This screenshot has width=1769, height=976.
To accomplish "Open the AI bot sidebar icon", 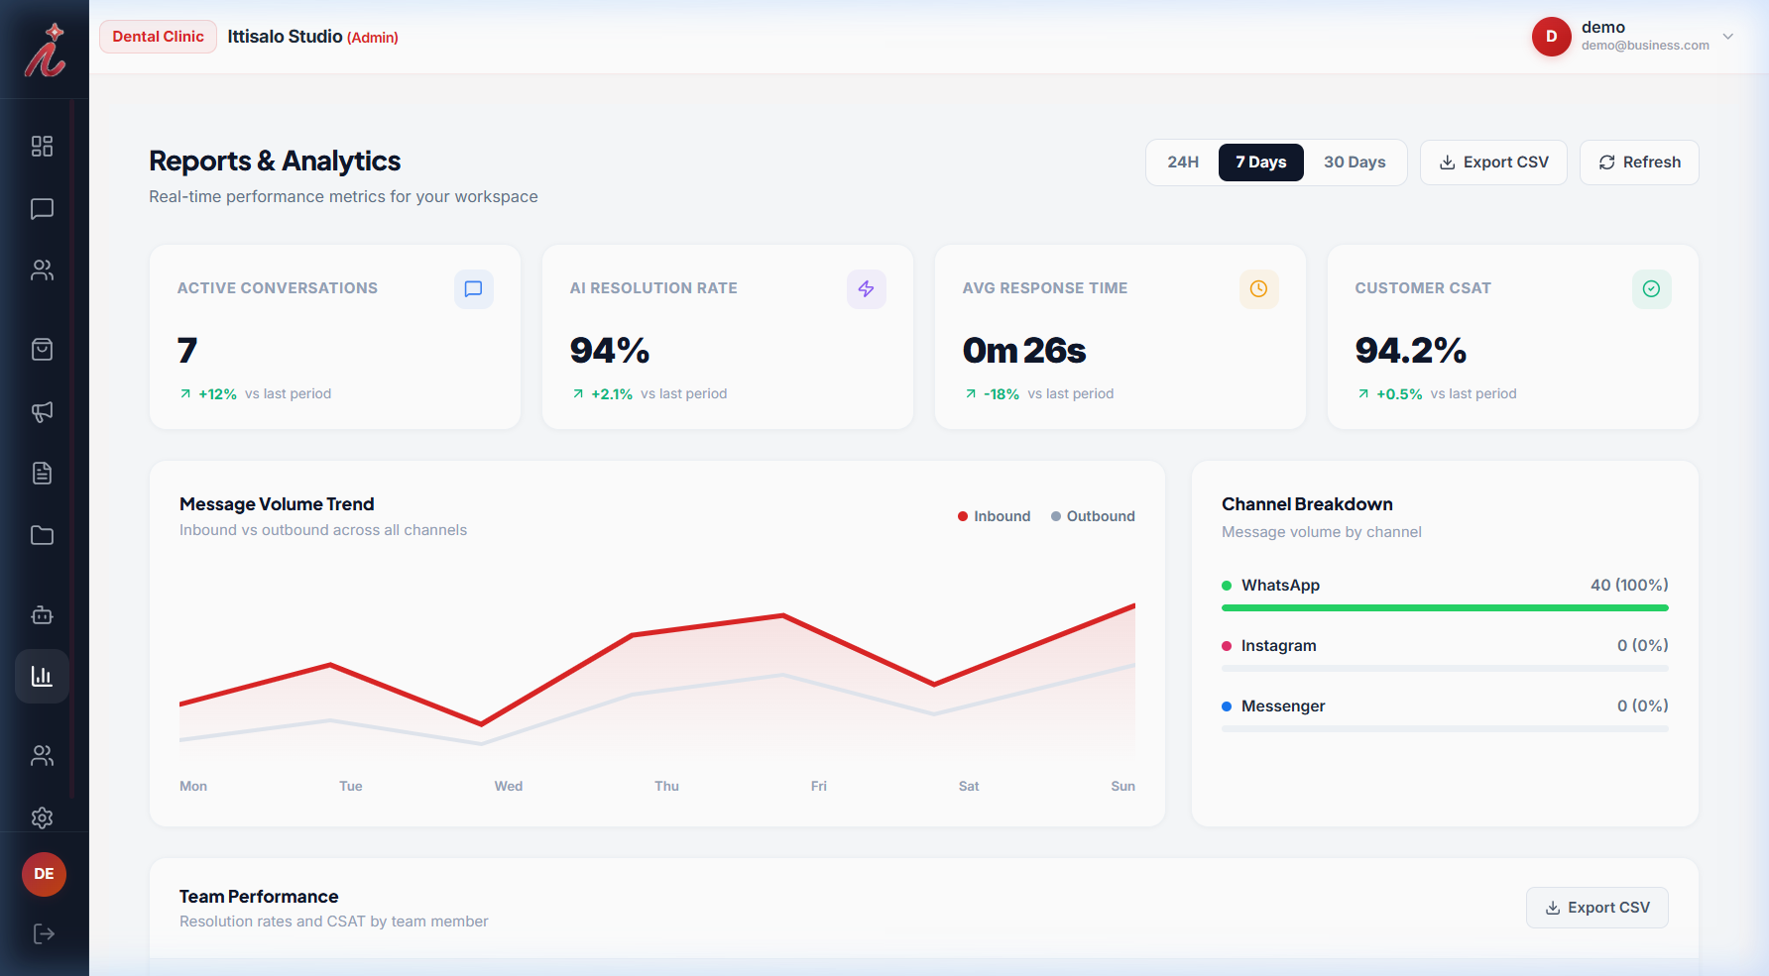I will coord(42,615).
